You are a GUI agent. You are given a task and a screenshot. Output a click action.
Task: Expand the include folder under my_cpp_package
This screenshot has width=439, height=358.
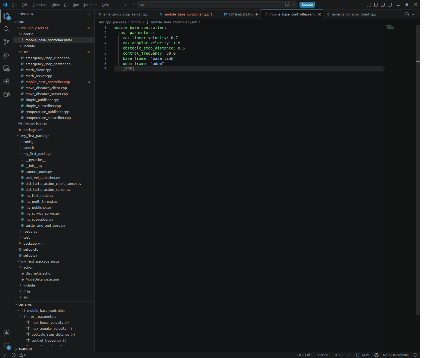coord(20,46)
